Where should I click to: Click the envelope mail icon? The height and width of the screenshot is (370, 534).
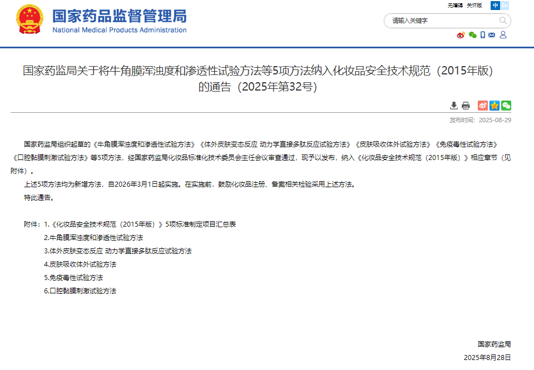pyautogui.click(x=492, y=35)
